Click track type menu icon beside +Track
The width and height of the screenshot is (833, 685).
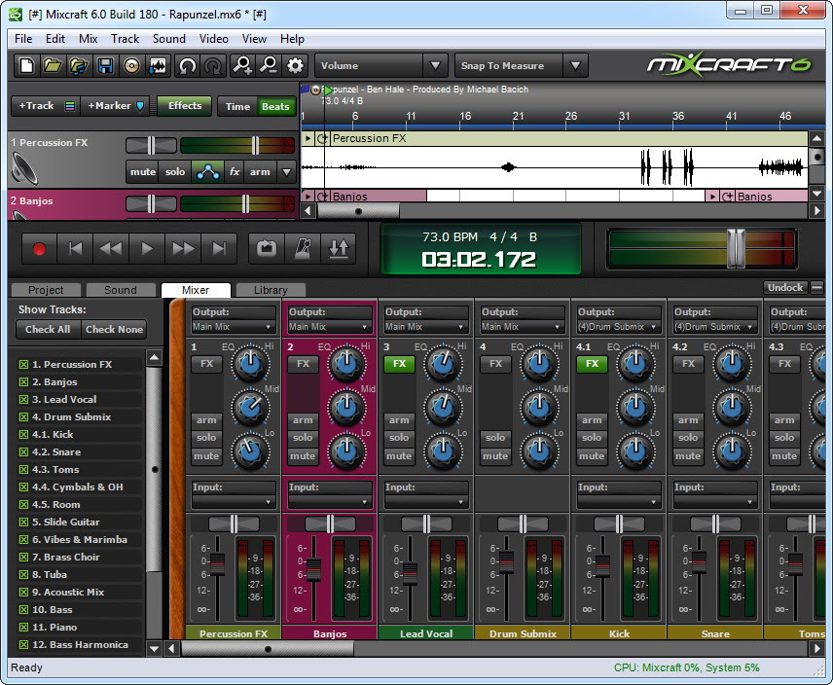(x=70, y=106)
